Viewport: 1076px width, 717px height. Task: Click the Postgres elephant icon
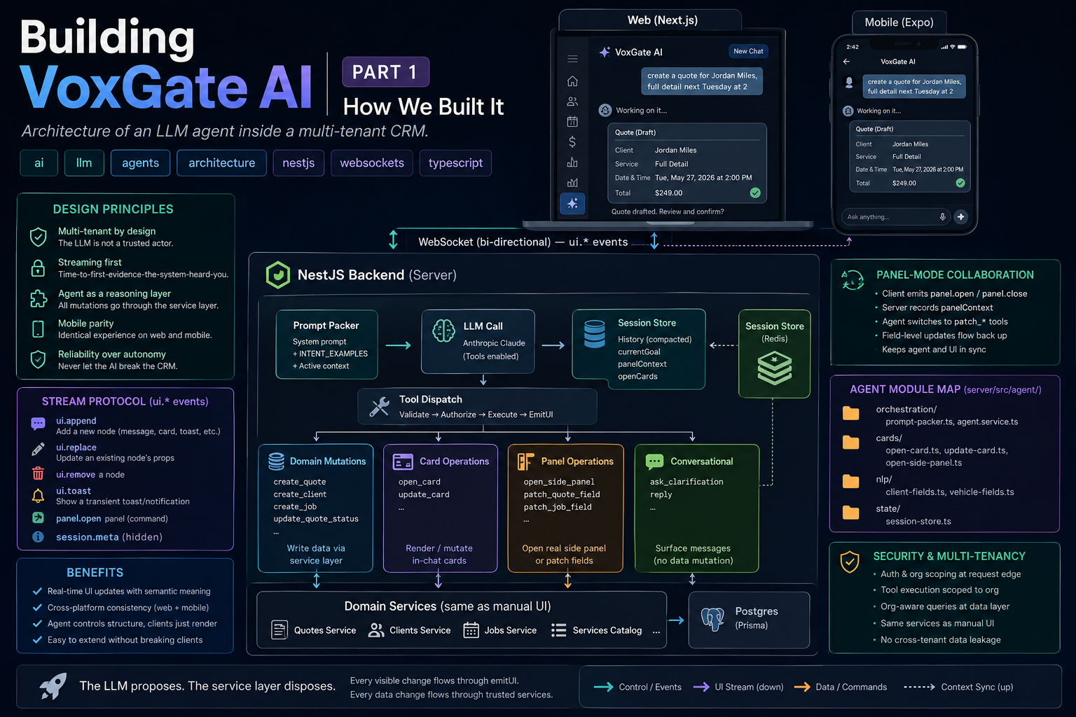[x=712, y=619]
